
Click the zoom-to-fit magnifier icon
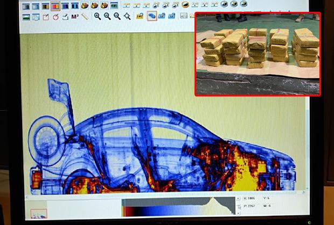point(127,17)
